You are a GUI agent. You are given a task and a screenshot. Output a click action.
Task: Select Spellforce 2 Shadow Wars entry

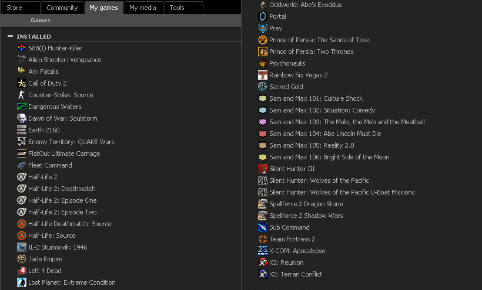(x=306, y=216)
